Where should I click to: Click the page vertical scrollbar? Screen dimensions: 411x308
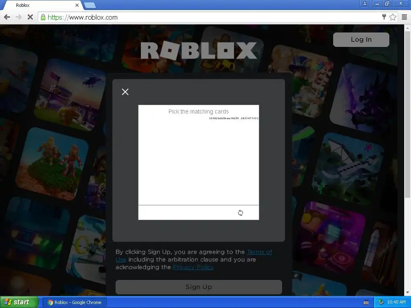tap(408, 114)
